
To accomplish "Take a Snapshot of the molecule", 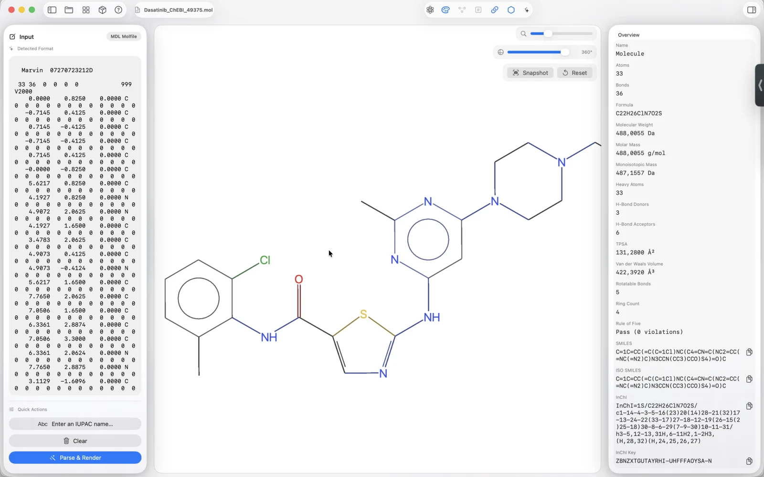I will click(530, 73).
